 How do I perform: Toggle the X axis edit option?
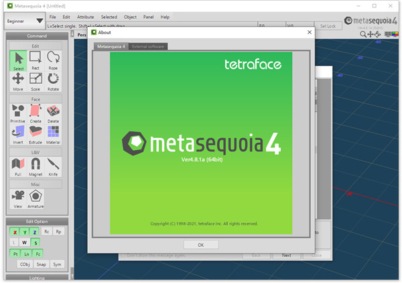[x=15, y=232]
